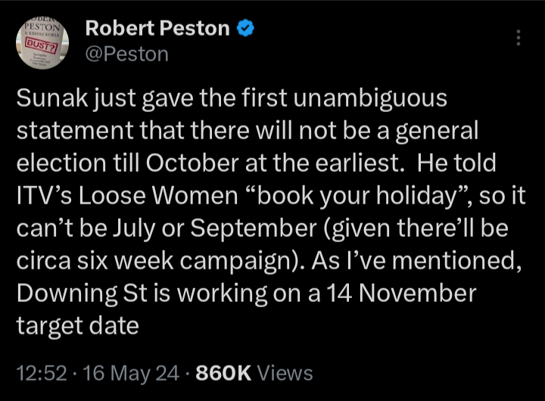Click the word September in tweet
Viewport: 545px width, 401px height.
click(x=254, y=228)
